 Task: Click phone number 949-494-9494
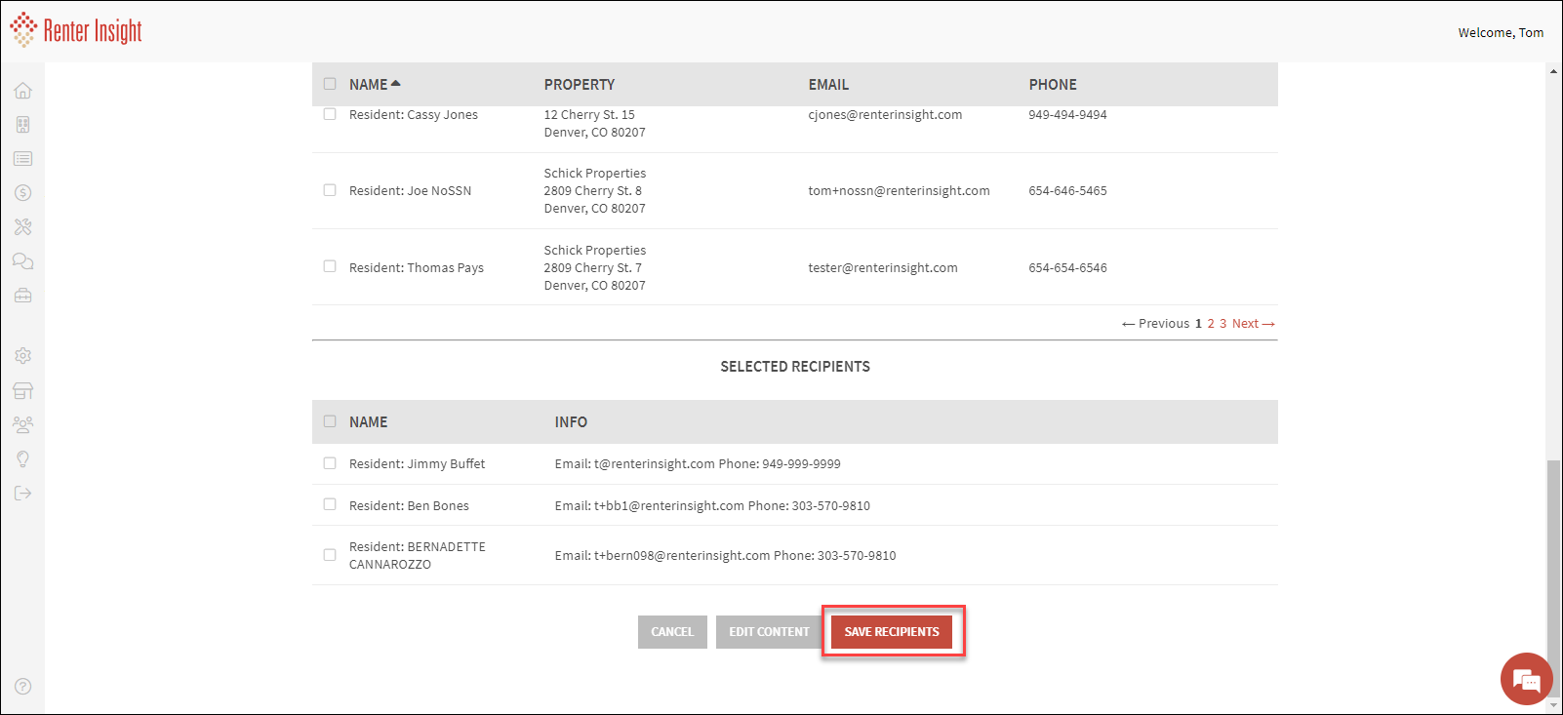1067,115
